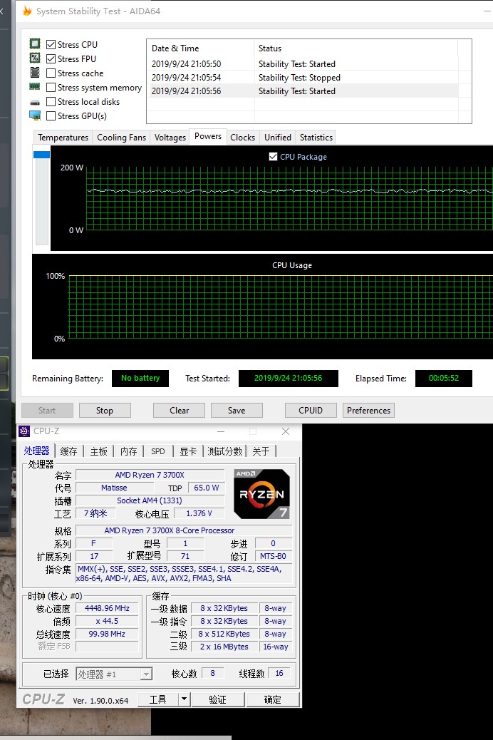Open the Temperatures tab
This screenshot has height=740, width=493.
pos(63,138)
